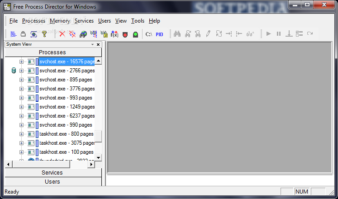The width and height of the screenshot is (338, 199).
Task: Open the View menu
Action: coord(121,21)
